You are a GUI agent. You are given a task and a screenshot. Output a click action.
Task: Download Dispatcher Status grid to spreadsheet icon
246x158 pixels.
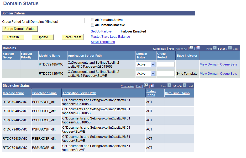click(x=153, y=85)
